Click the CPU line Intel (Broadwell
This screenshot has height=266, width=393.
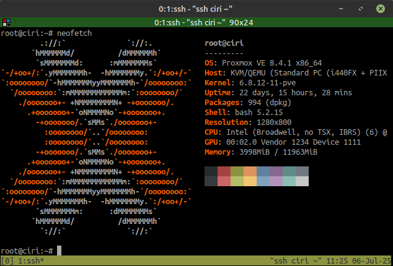click(296, 132)
